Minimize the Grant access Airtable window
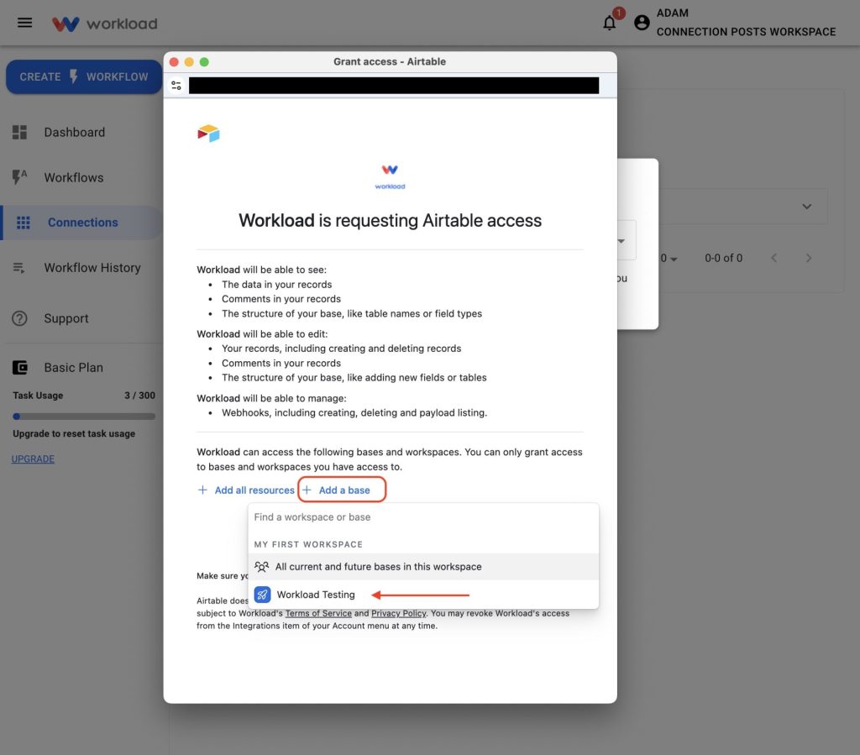The height and width of the screenshot is (755, 860). click(189, 62)
